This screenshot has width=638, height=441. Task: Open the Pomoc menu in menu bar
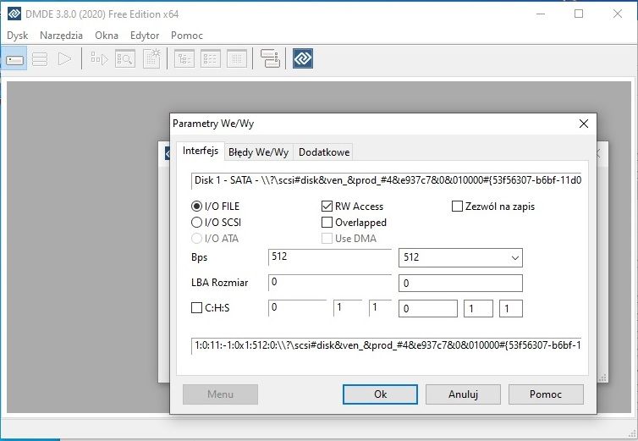click(187, 36)
